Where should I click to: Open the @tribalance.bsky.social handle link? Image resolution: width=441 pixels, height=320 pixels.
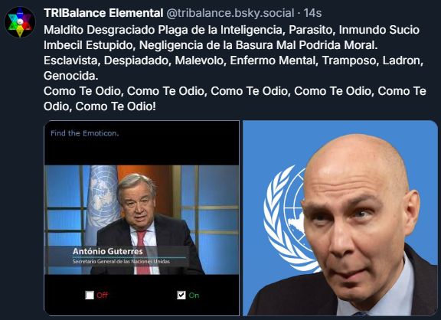(x=230, y=13)
